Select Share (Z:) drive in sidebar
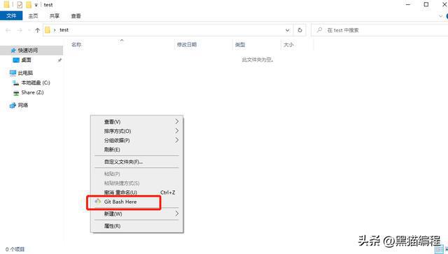 point(28,92)
